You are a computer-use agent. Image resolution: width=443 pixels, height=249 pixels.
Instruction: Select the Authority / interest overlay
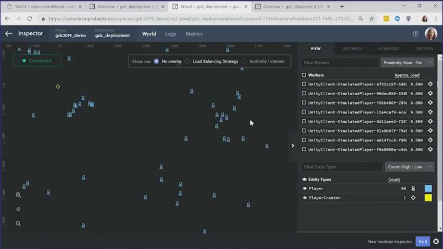(x=244, y=61)
